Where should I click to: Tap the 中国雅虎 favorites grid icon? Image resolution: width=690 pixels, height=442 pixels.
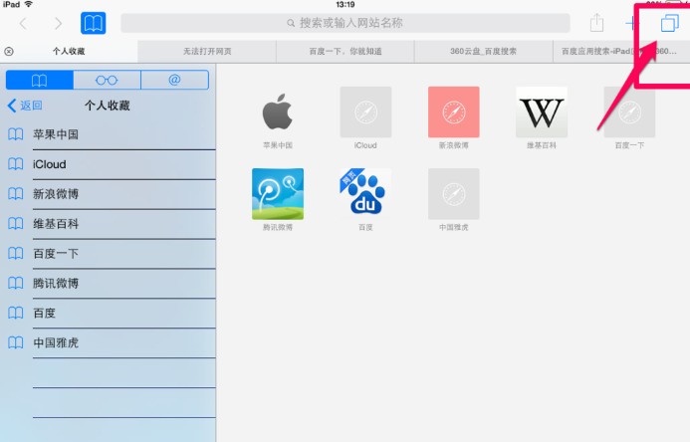pos(454,193)
